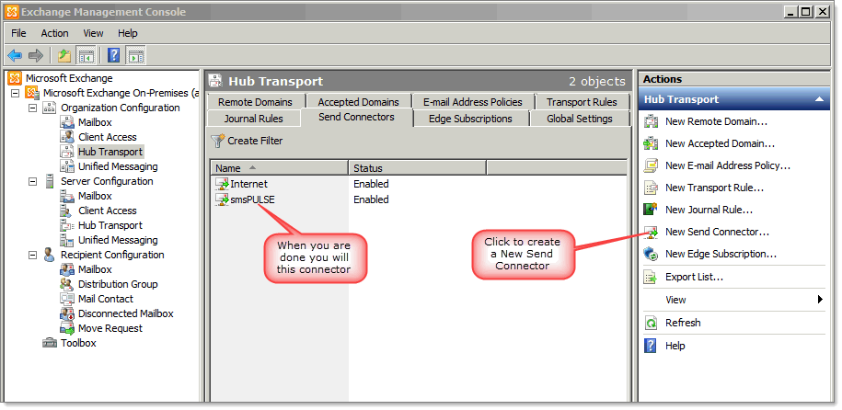Switch to the Transport Rules tab
The height and width of the screenshot is (410, 842).
point(582,102)
